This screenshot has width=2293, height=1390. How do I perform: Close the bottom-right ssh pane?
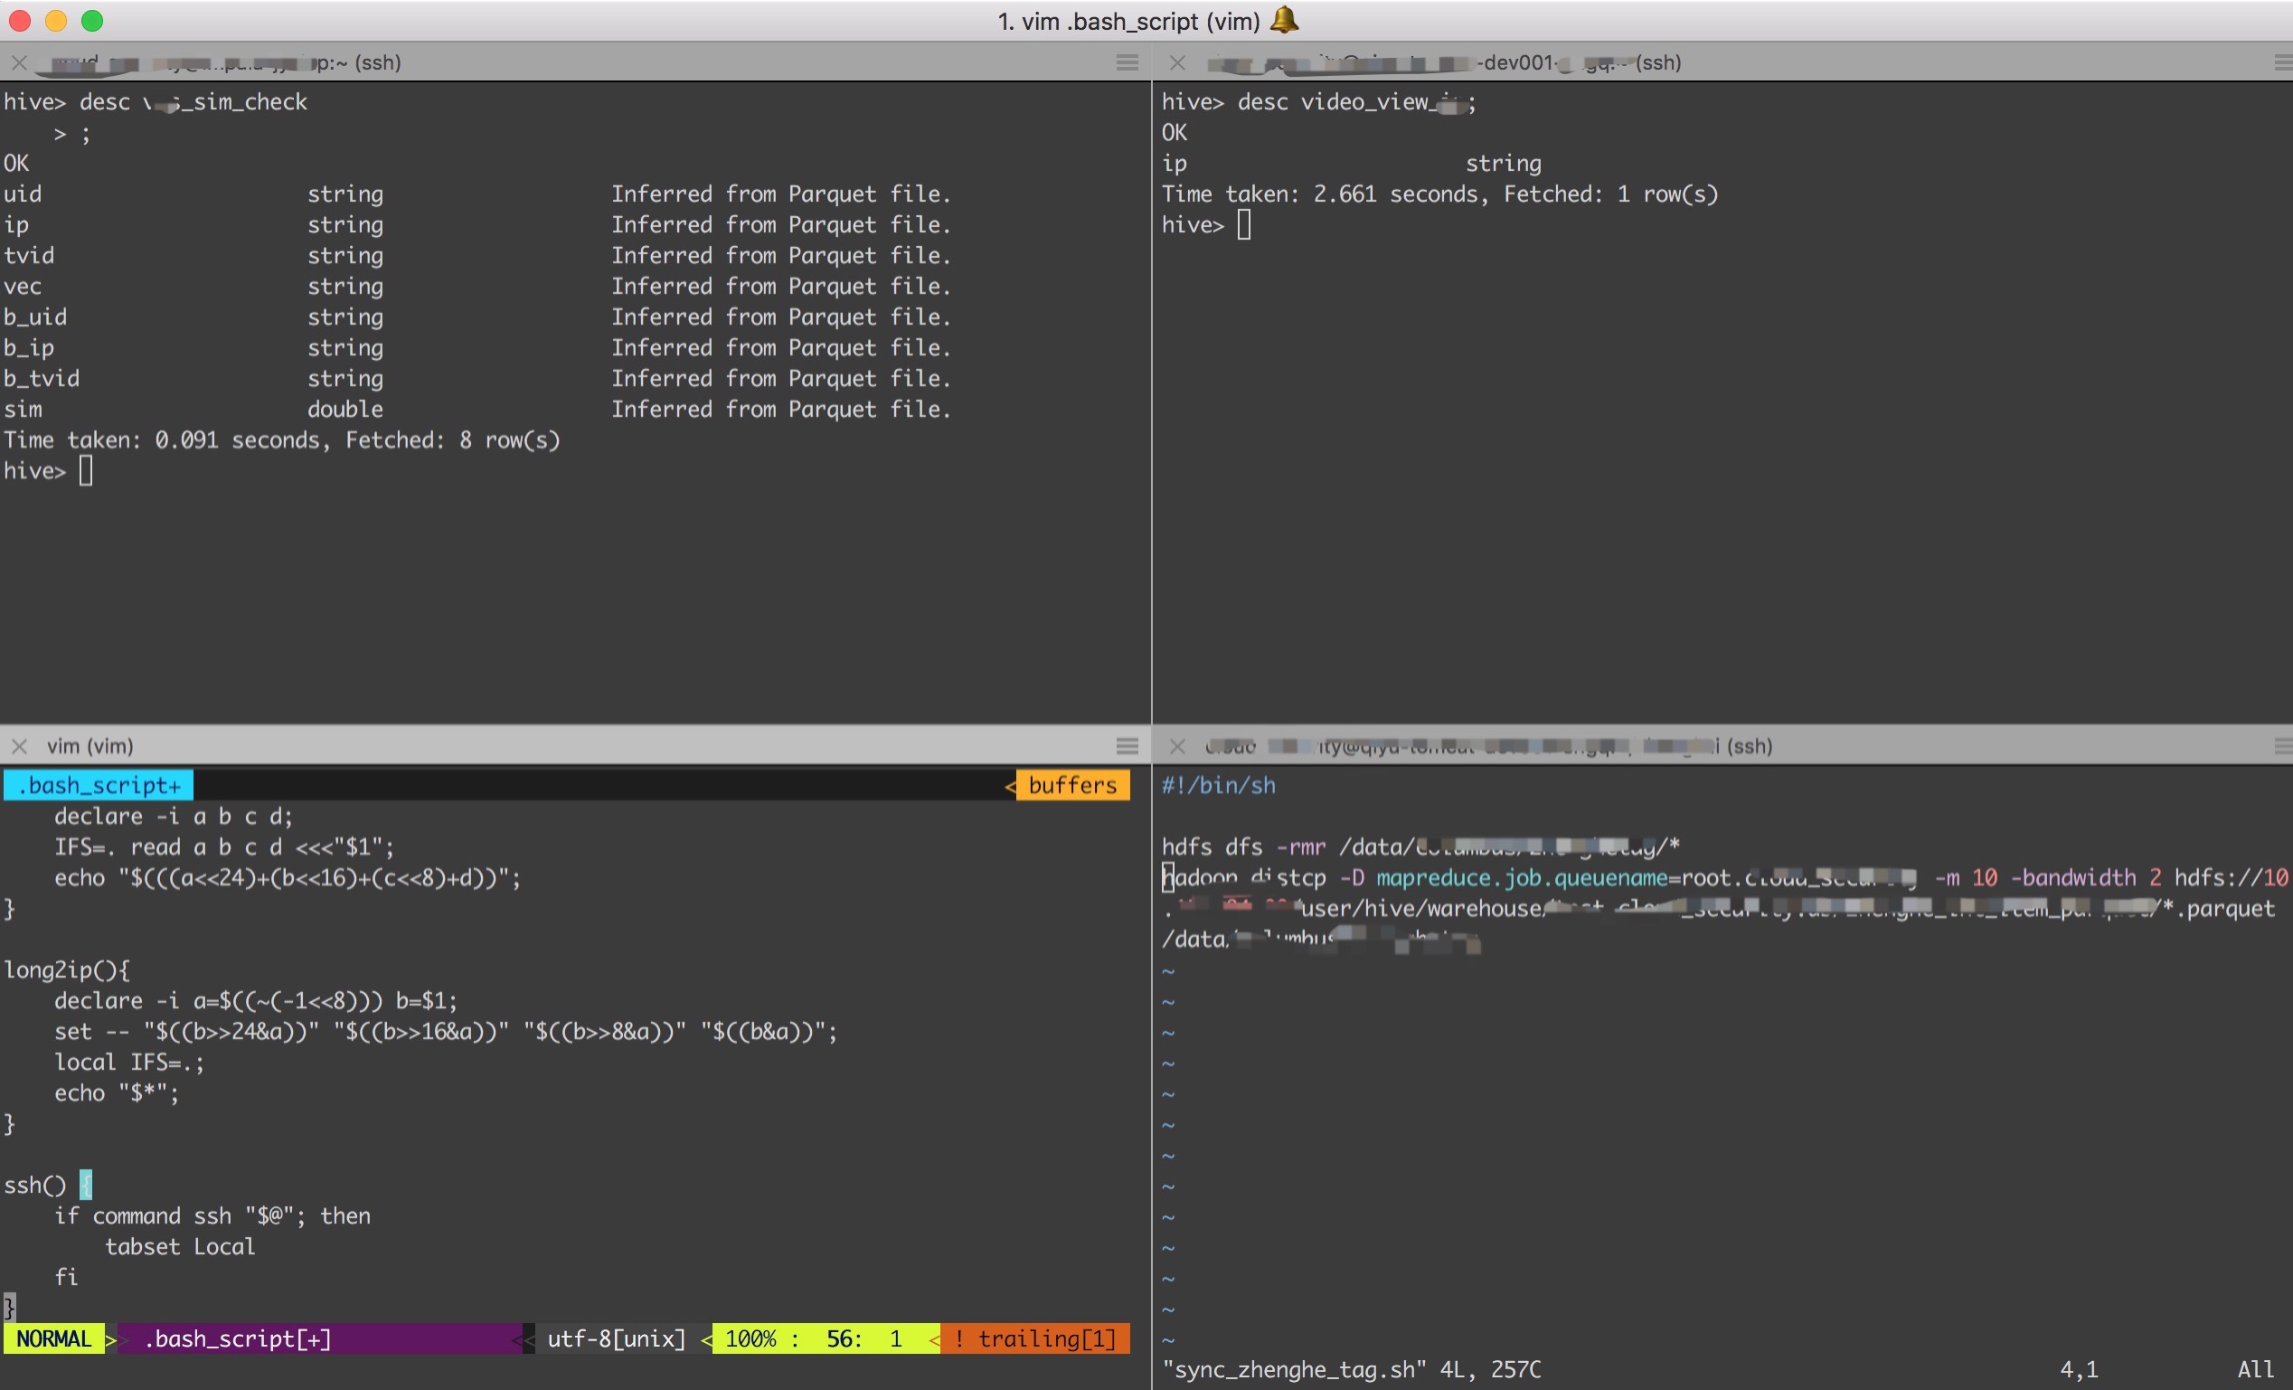click(x=1177, y=746)
